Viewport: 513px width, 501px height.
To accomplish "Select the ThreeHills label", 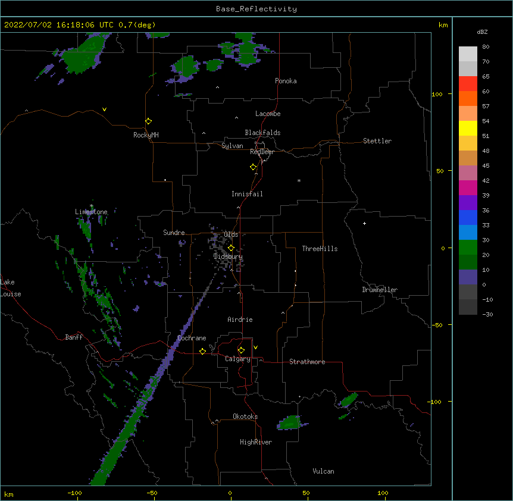I will pos(320,249).
